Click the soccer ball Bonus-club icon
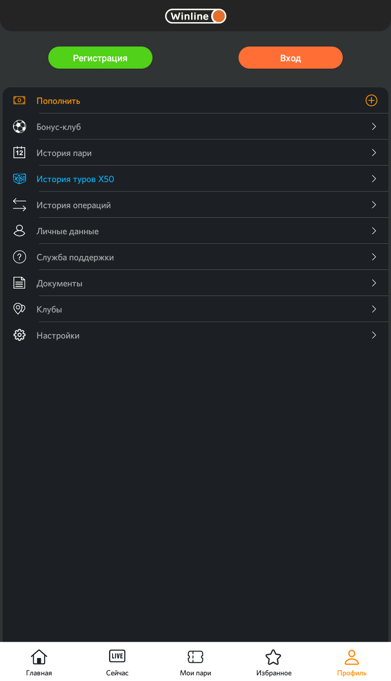The height and width of the screenshot is (681, 391). 20,126
